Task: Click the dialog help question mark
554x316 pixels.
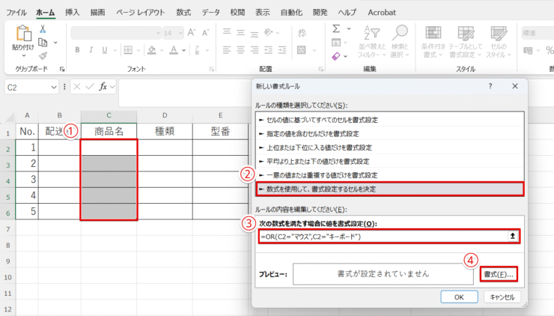Action: click(x=490, y=86)
